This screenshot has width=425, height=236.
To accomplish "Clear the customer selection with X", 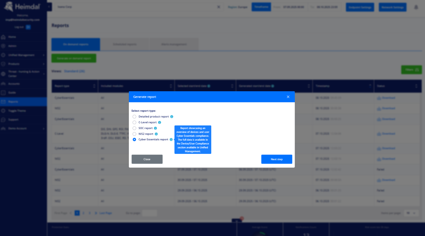I will tap(219, 7).
